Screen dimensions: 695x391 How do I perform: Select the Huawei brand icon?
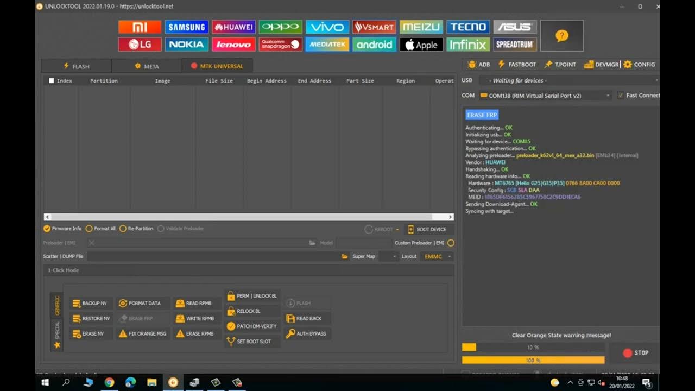tap(233, 27)
